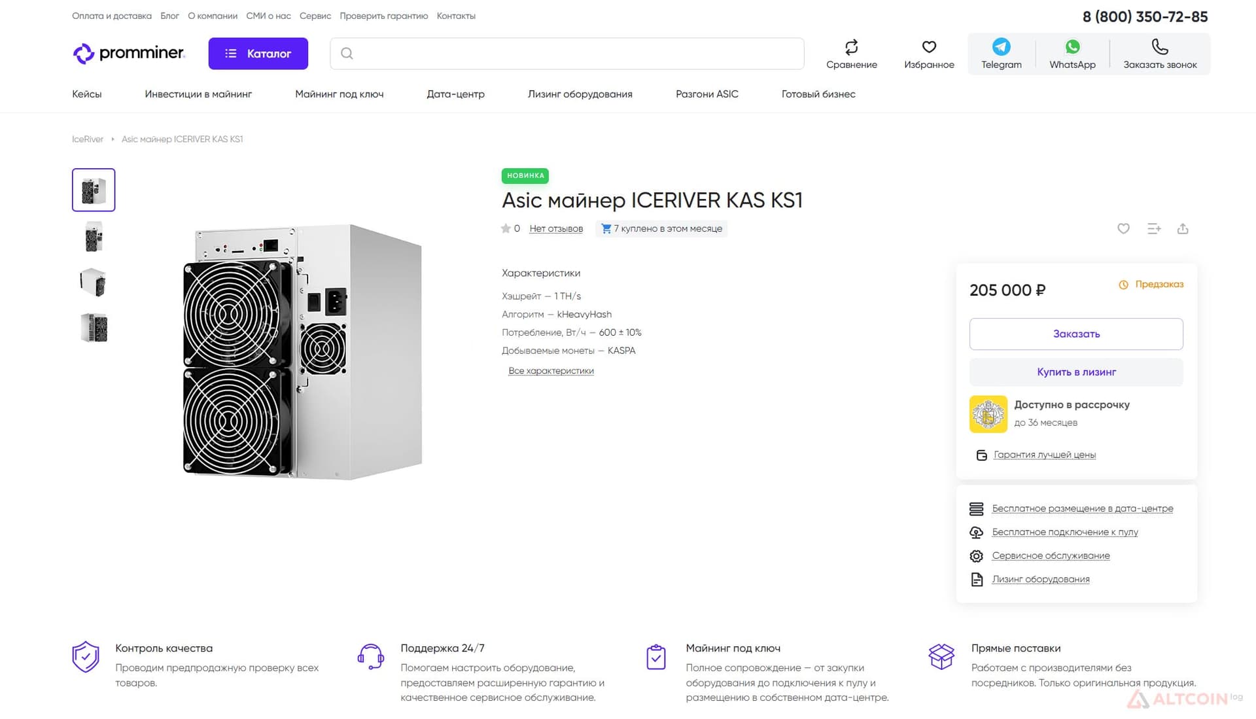Image resolution: width=1256 pixels, height=719 pixels.
Task: Open СМИ о нас link
Action: (268, 16)
